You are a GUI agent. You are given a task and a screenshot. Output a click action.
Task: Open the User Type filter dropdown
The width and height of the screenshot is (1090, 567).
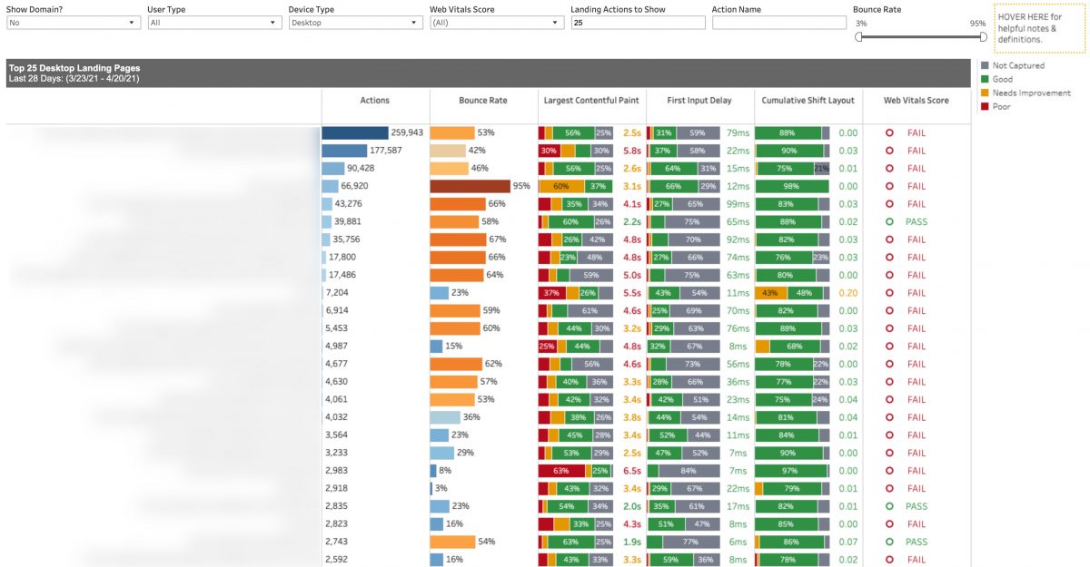point(213,23)
